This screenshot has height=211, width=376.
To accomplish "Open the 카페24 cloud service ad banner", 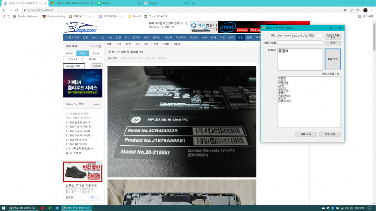I will pyautogui.click(x=83, y=83).
